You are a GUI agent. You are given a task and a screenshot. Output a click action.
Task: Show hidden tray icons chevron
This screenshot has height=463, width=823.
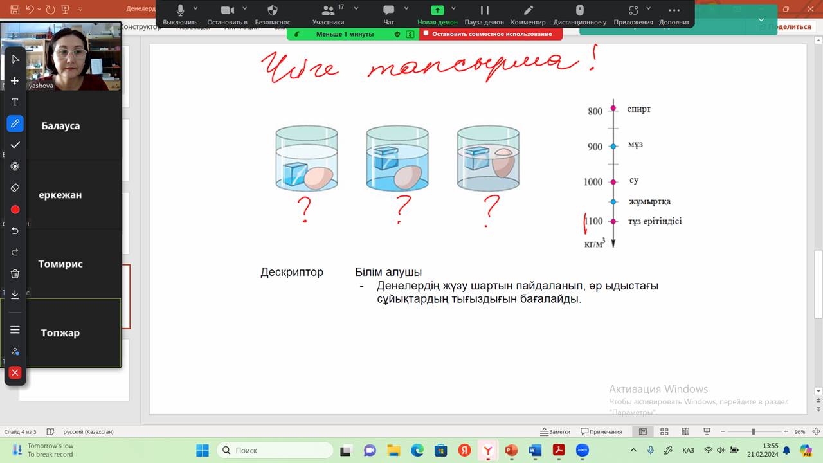[633, 450]
